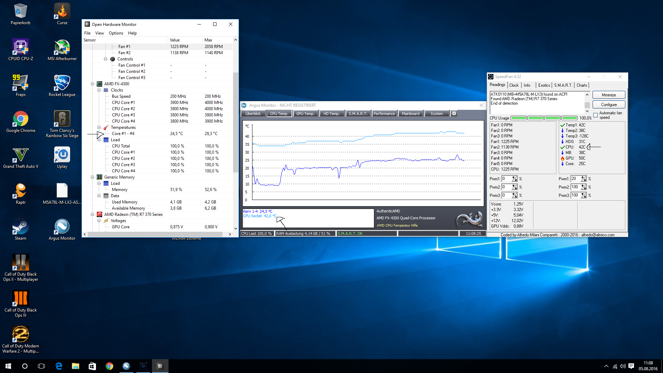Enable Automatic fan speed checkbox
This screenshot has width=663, height=373.
[x=595, y=115]
